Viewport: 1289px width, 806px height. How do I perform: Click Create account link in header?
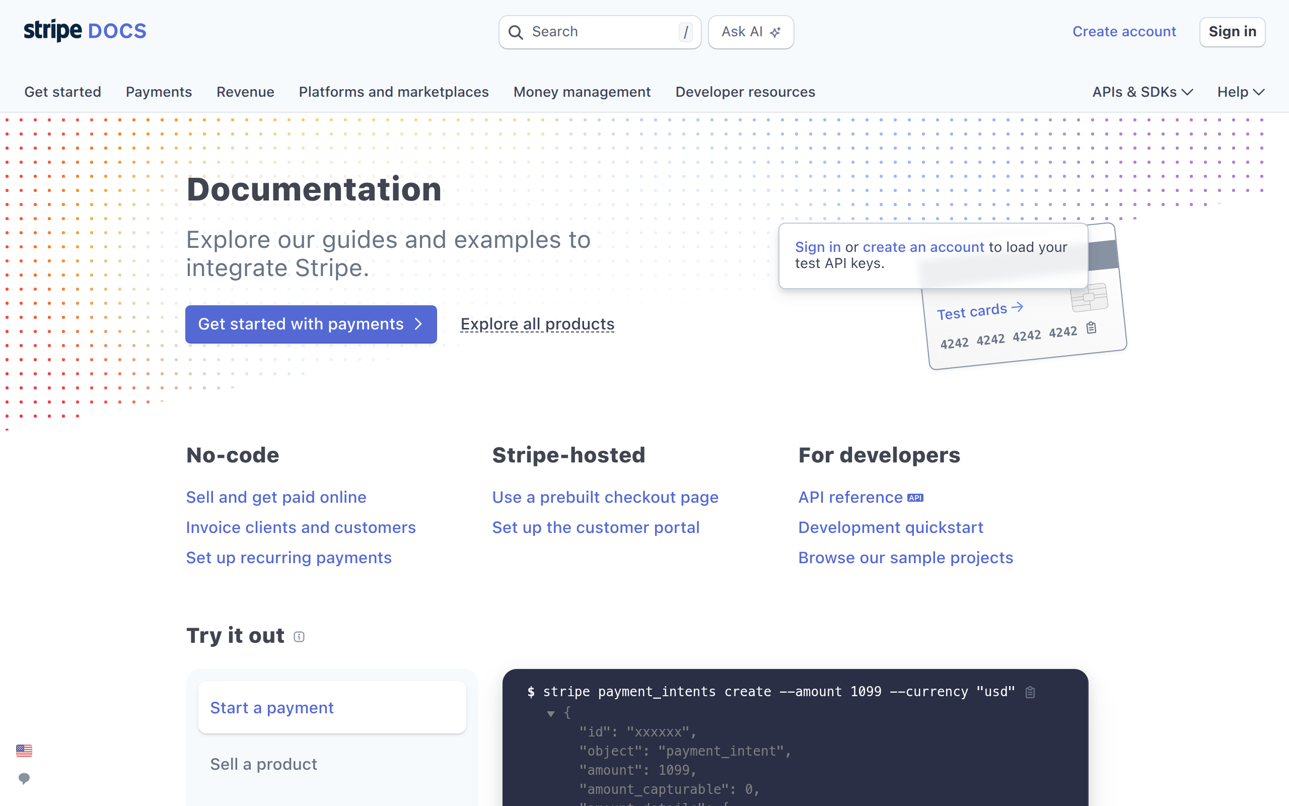click(x=1124, y=31)
